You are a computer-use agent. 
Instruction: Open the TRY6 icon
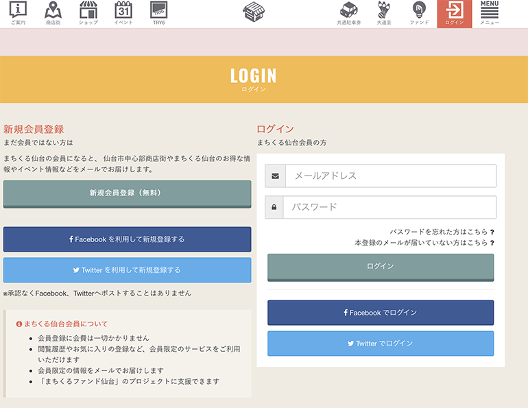[x=158, y=14]
